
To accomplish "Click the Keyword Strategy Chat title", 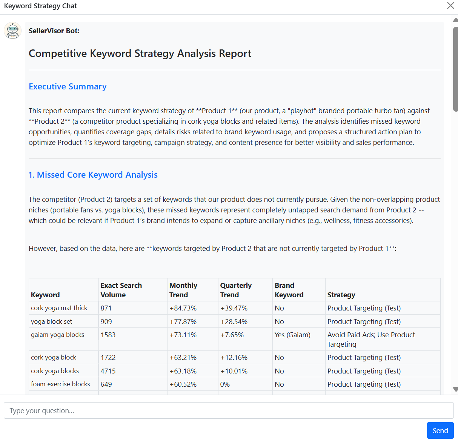I will click(x=40, y=6).
